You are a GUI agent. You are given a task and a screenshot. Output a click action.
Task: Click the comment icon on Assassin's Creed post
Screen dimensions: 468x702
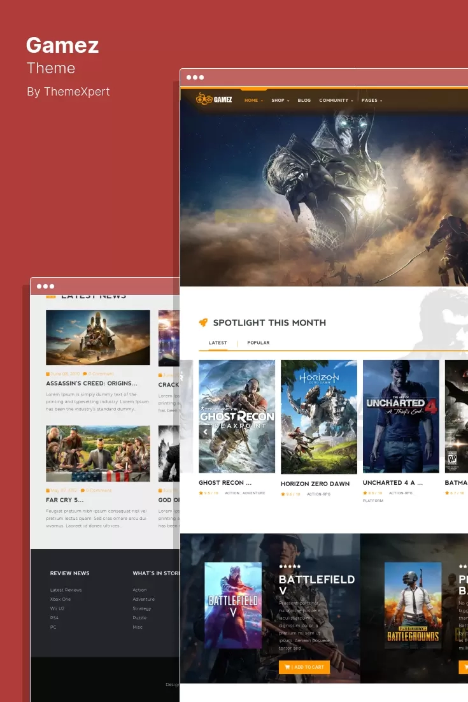85,374
